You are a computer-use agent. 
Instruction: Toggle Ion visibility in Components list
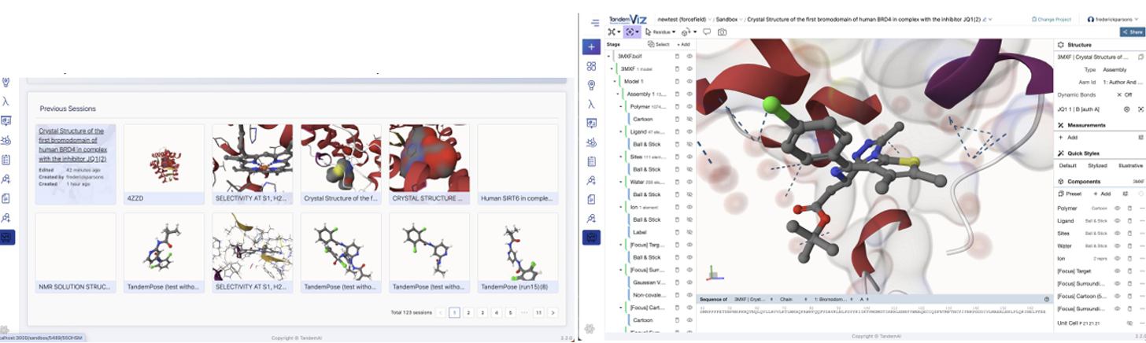(x=1117, y=259)
